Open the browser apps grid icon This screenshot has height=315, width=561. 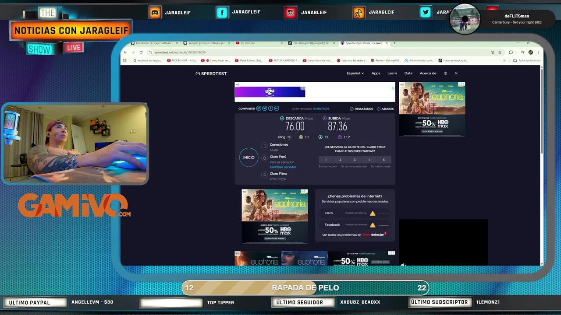pyautogui.click(x=125, y=60)
